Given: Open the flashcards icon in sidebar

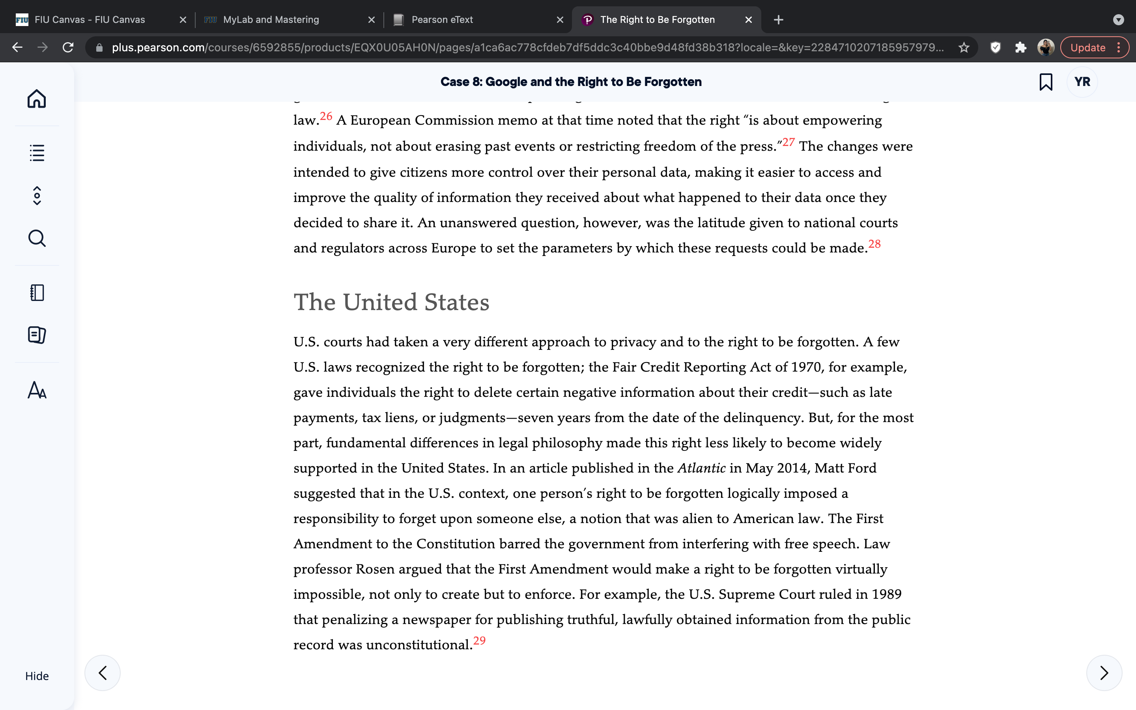Looking at the screenshot, I should click(37, 335).
